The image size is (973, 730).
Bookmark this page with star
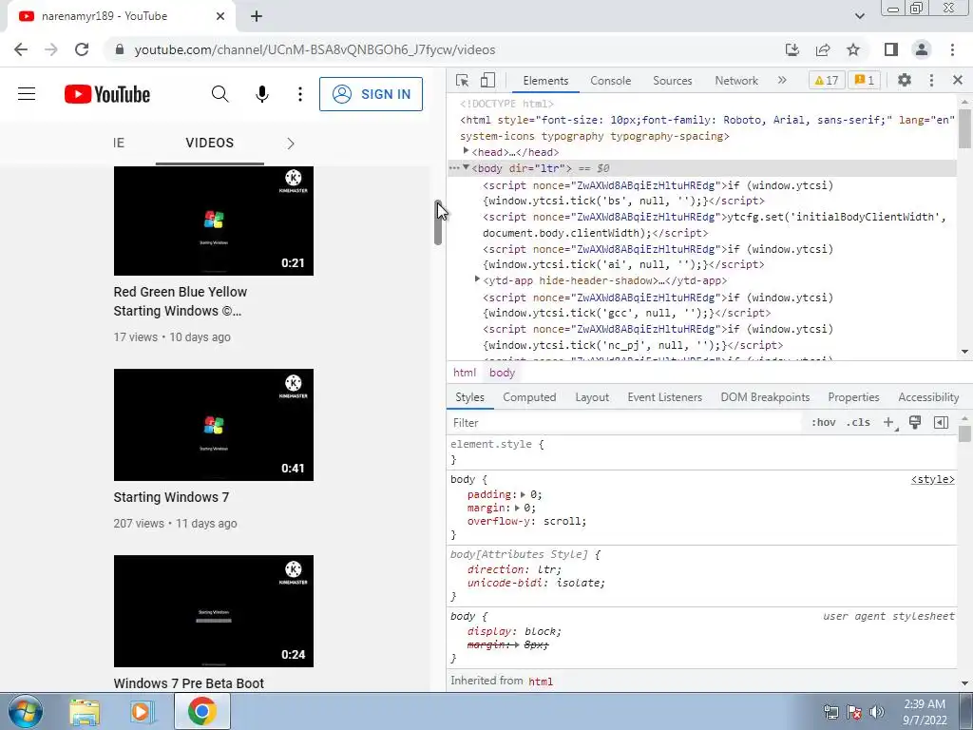tap(853, 49)
